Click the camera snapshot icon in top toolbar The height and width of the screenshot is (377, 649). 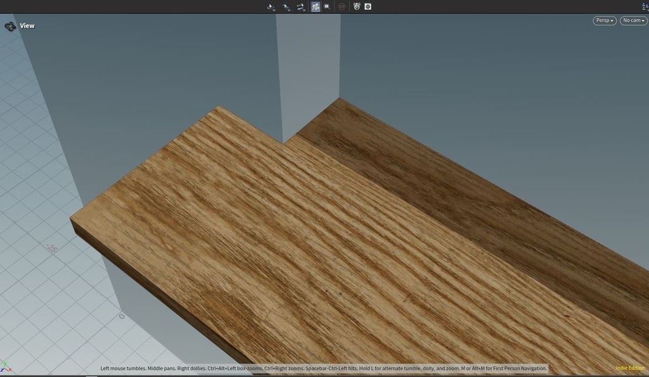click(x=357, y=6)
